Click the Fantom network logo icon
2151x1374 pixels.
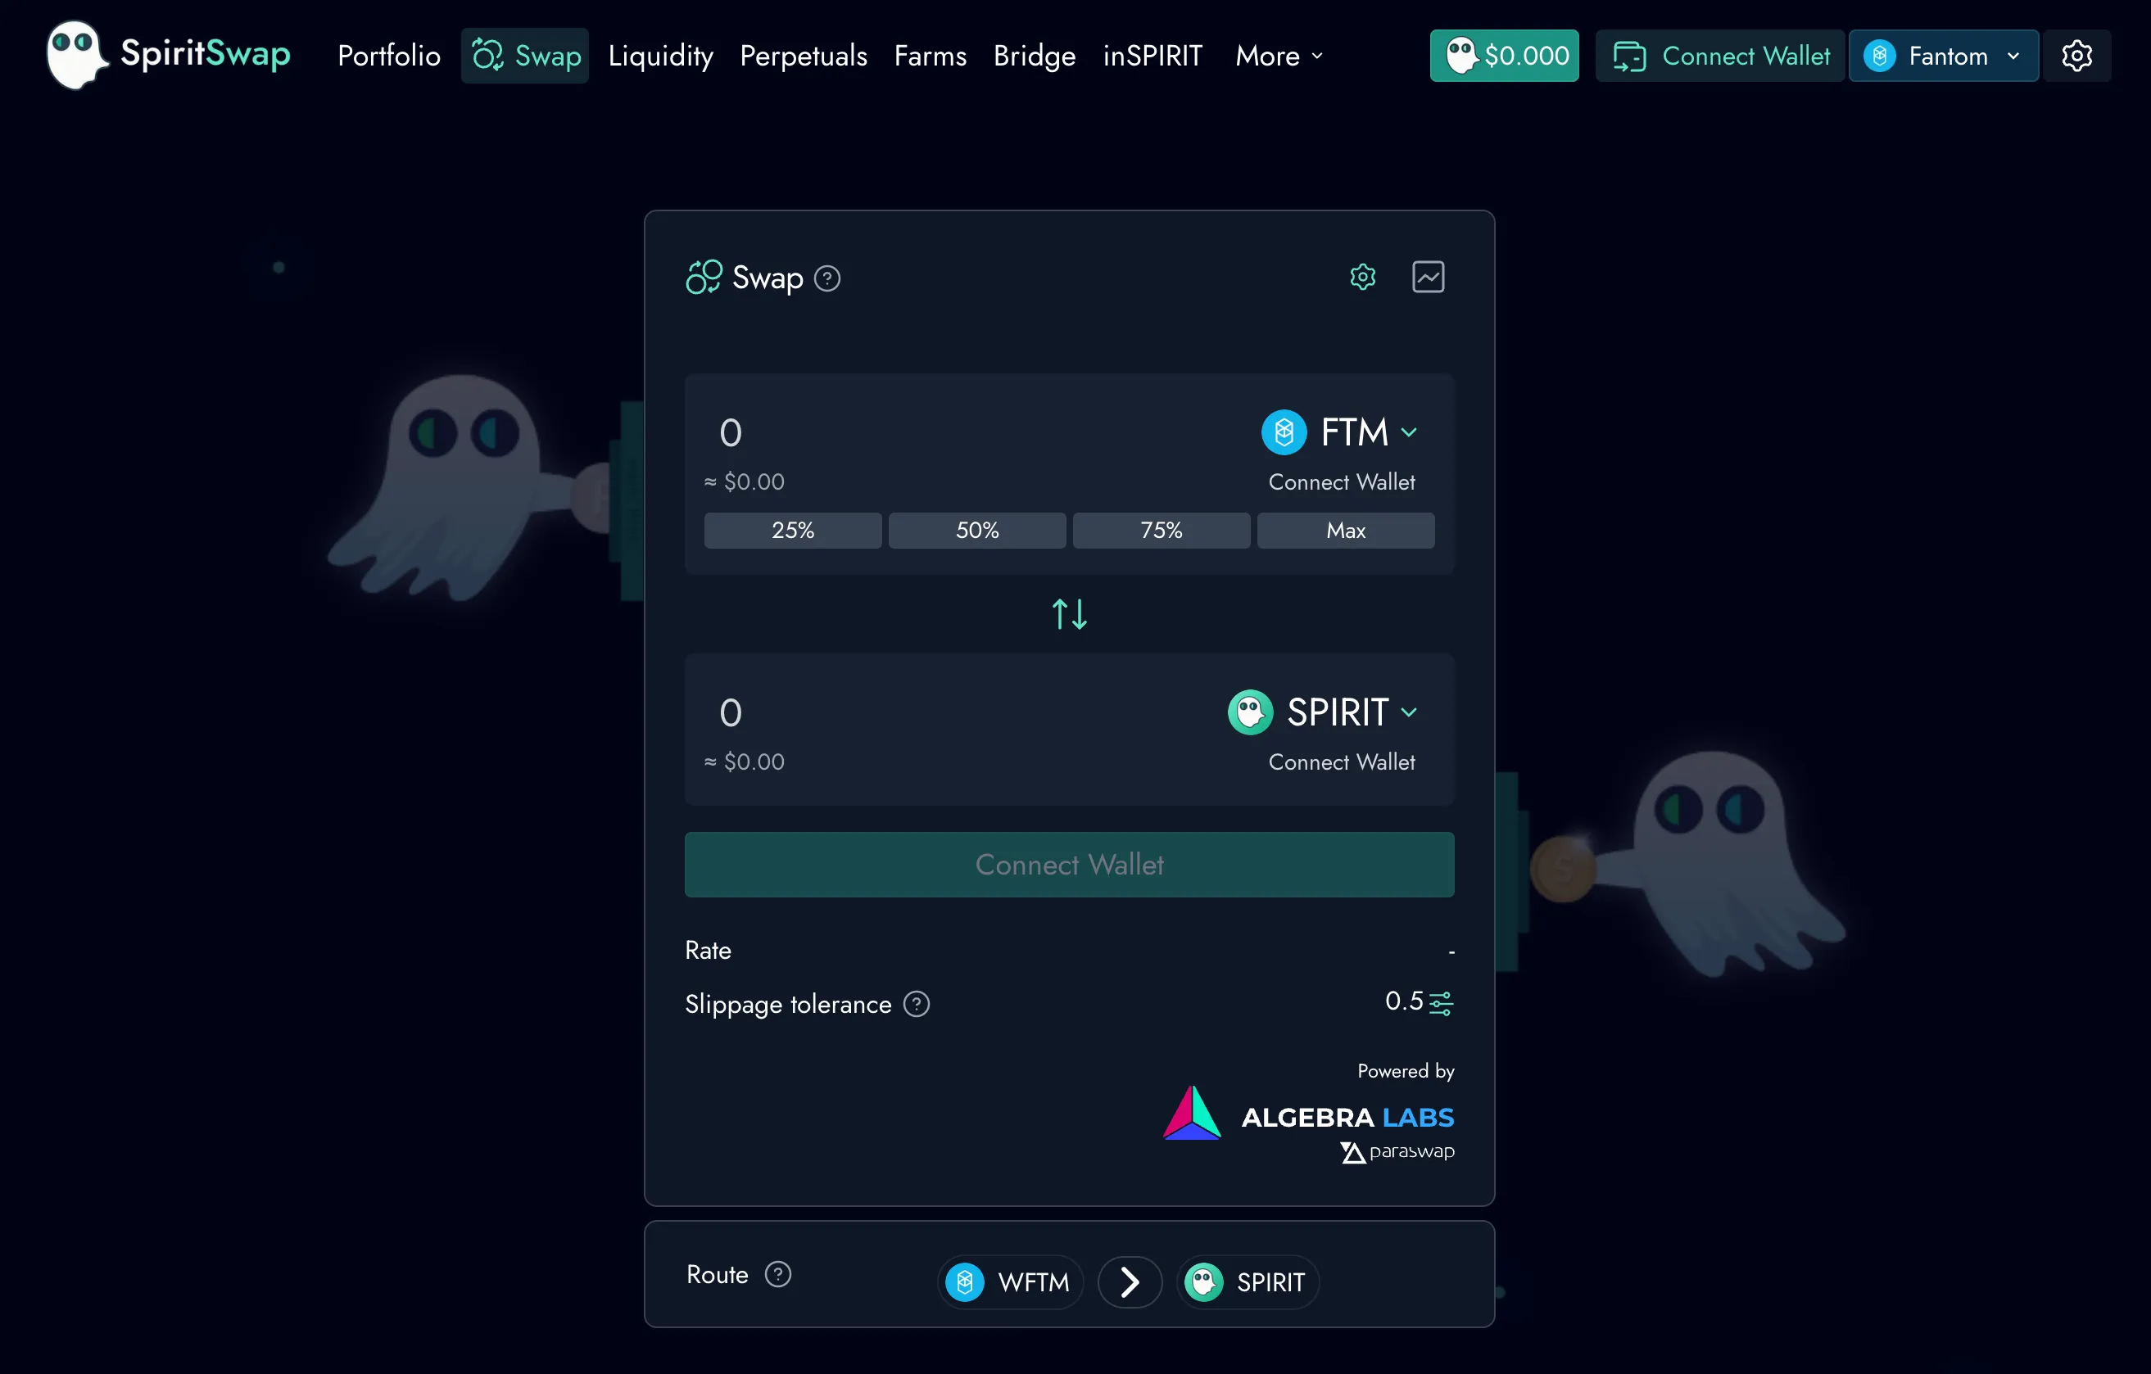pos(1879,56)
